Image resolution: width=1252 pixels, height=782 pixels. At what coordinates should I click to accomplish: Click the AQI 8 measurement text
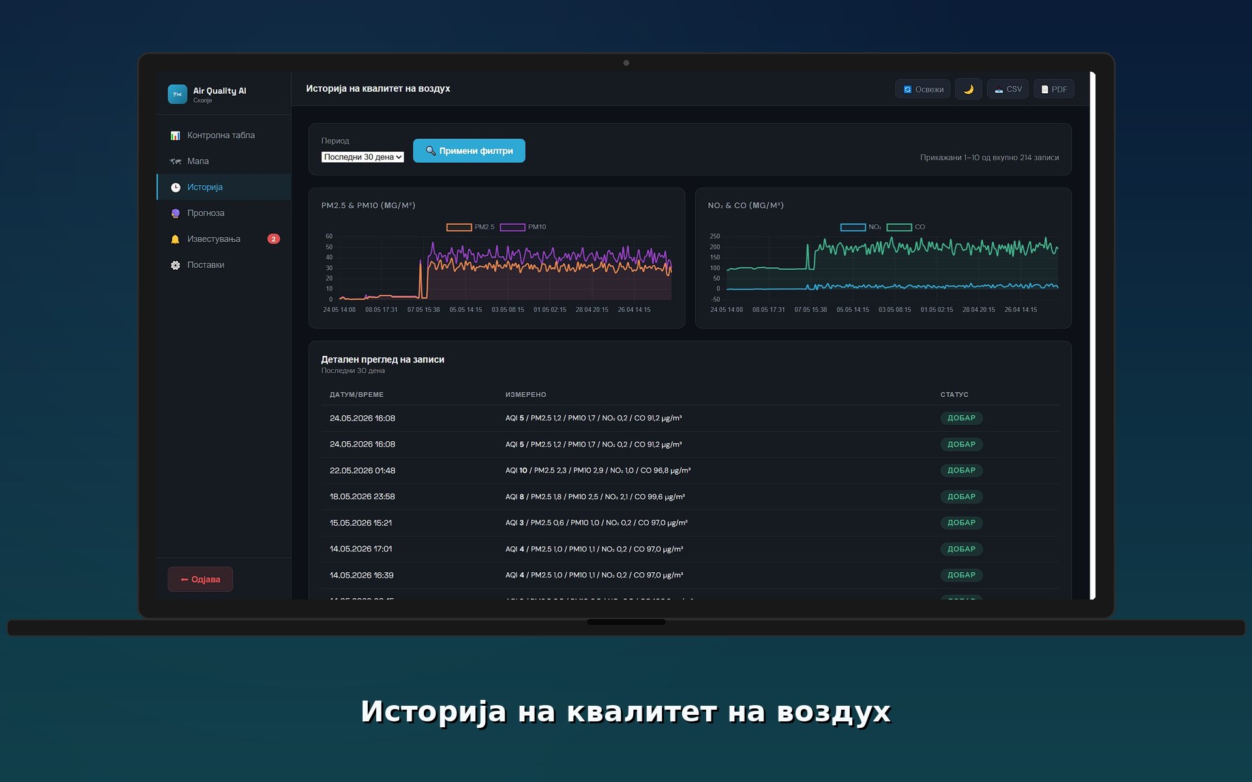point(595,497)
